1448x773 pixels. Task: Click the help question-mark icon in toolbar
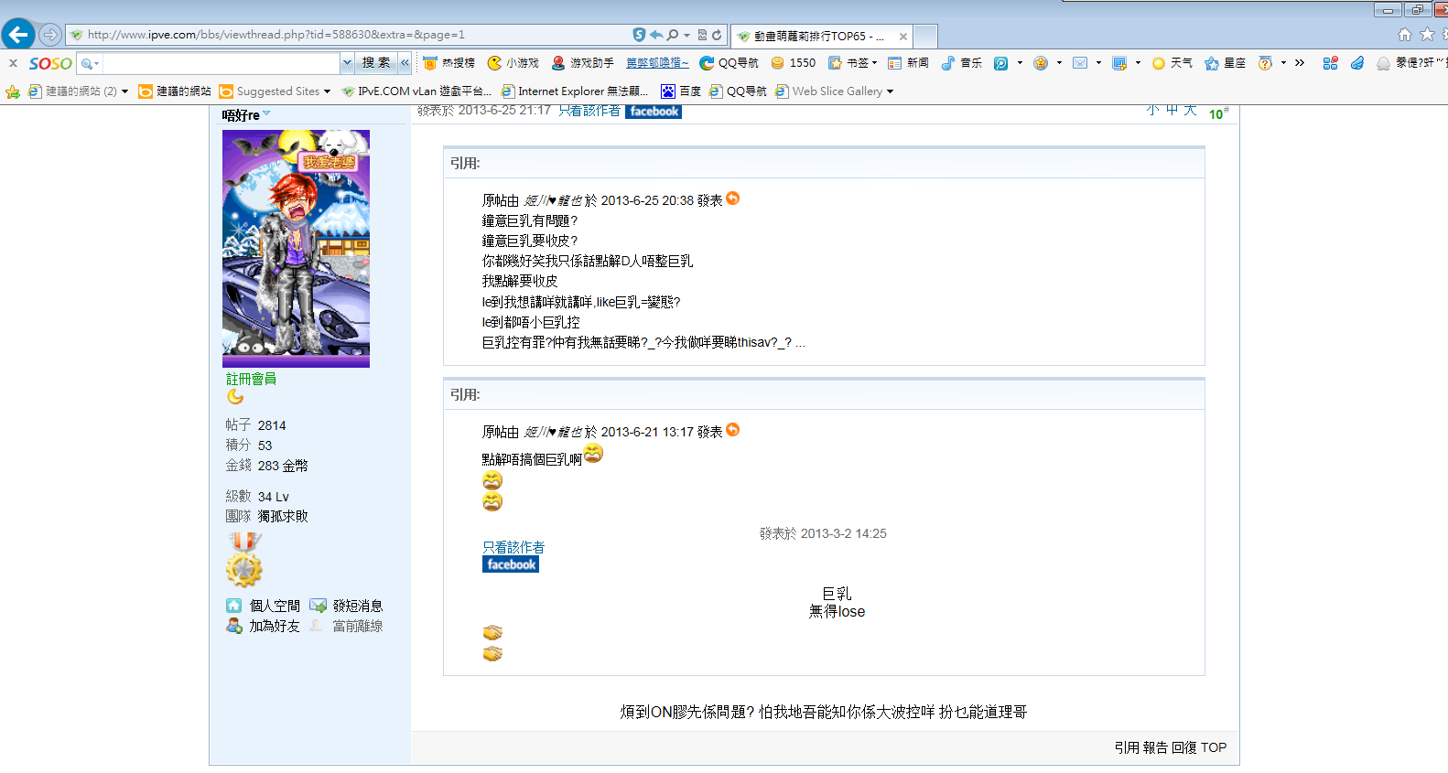point(1265,63)
